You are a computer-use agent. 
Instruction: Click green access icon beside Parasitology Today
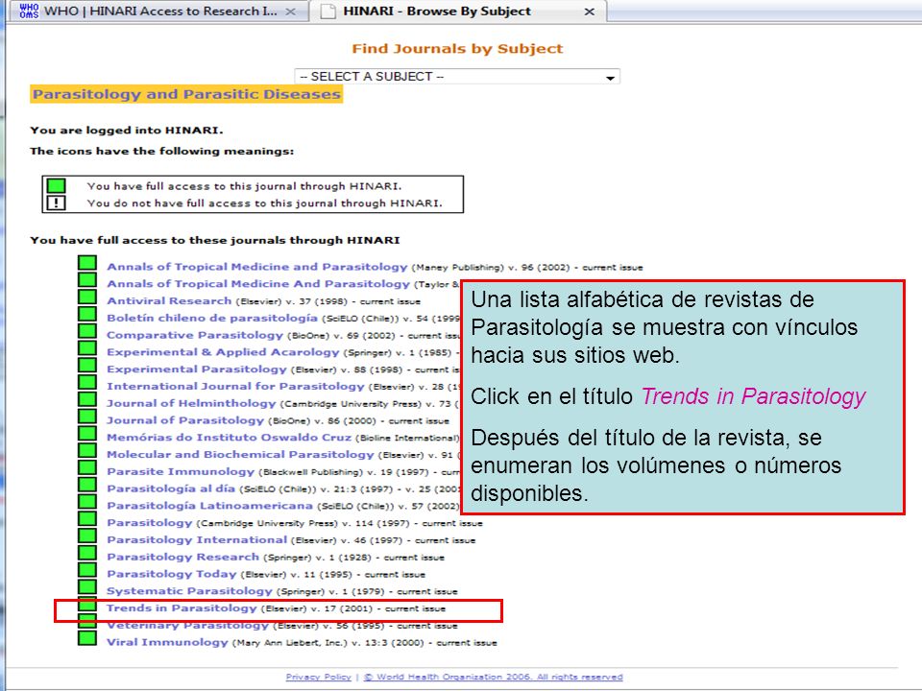87,569
